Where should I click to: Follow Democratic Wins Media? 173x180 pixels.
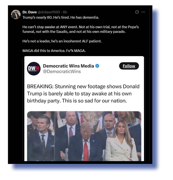click(x=129, y=66)
